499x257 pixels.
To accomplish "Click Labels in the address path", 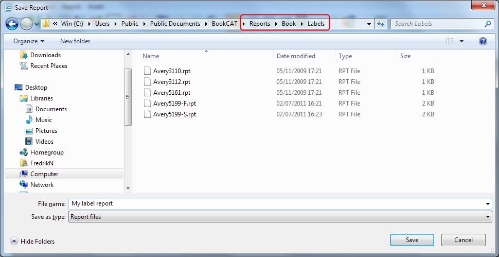I will [316, 24].
